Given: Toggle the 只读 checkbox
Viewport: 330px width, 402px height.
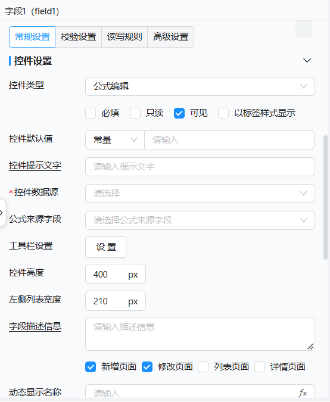Looking at the screenshot, I should [135, 113].
